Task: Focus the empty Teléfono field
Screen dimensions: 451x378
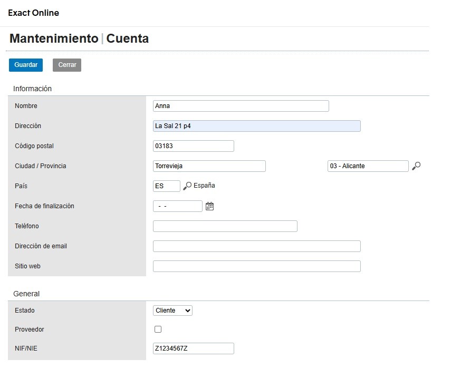Action: pos(225,226)
